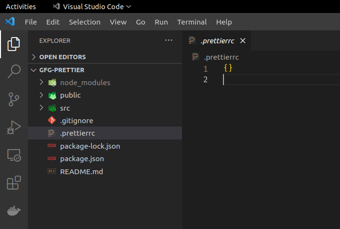The height and width of the screenshot is (229, 340).
Task: Open the Source Control view icon
Action: tap(14, 100)
